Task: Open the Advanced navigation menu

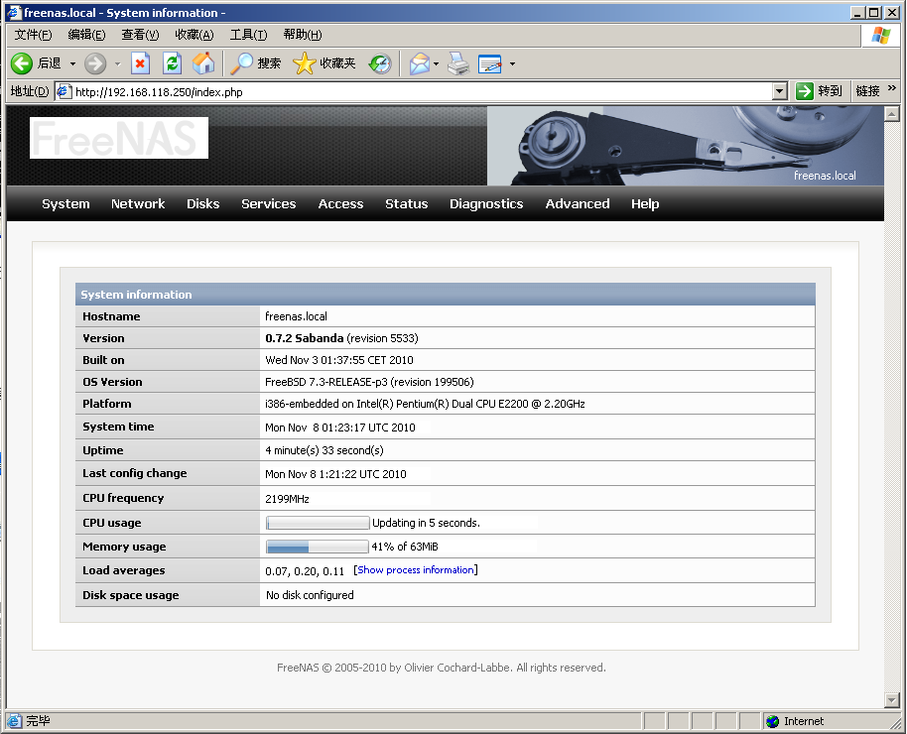Action: (578, 203)
